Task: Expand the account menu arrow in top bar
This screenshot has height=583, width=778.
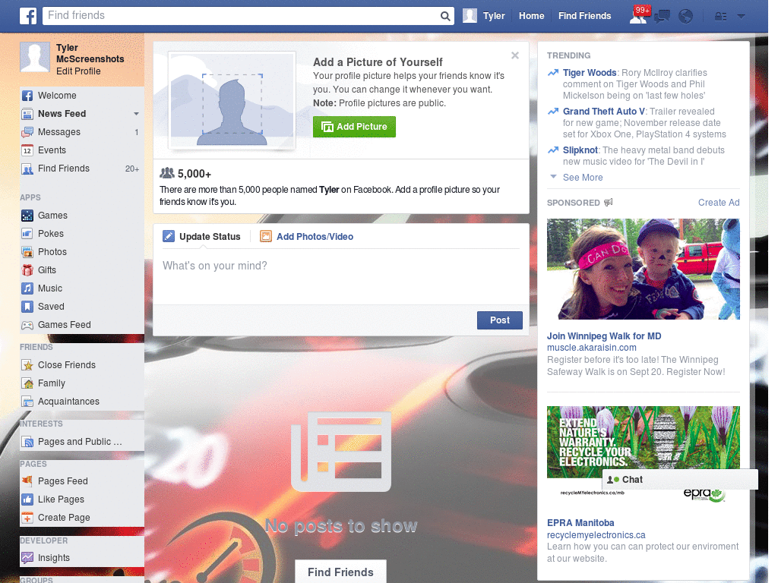Action: coord(742,17)
